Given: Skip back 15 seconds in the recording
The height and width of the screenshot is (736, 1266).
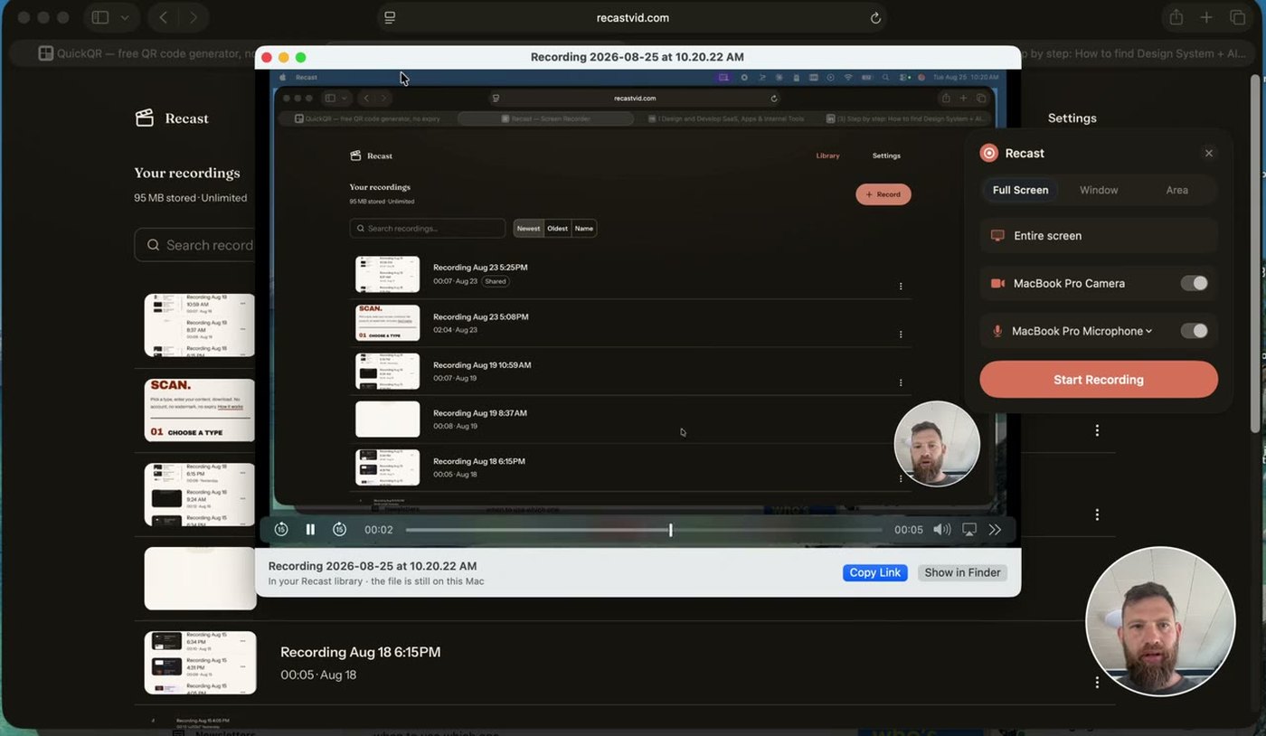Looking at the screenshot, I should tap(281, 529).
